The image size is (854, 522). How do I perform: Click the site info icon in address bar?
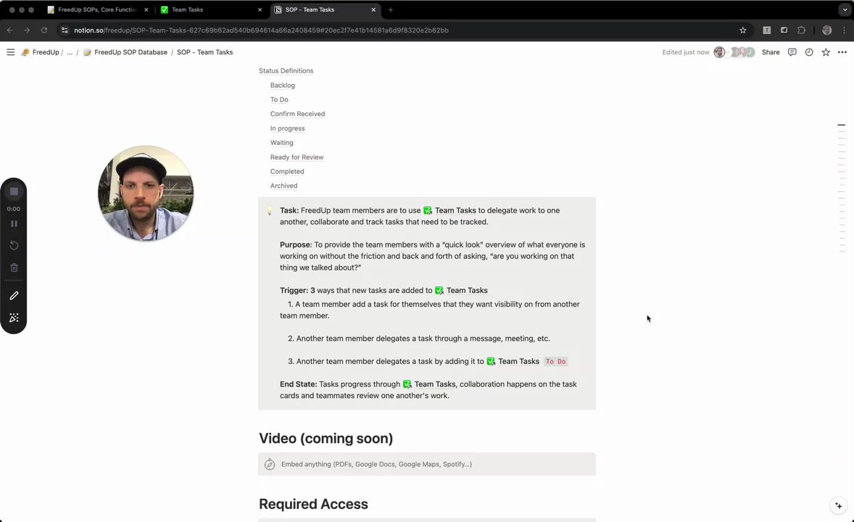click(65, 30)
